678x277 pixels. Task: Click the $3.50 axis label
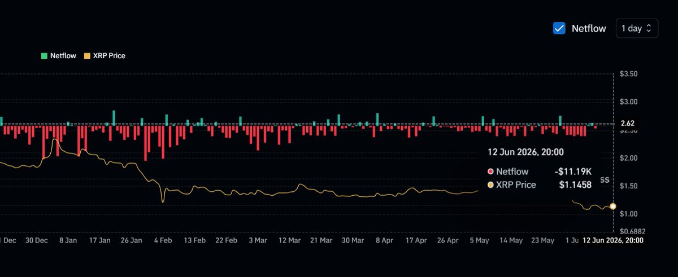tap(629, 74)
